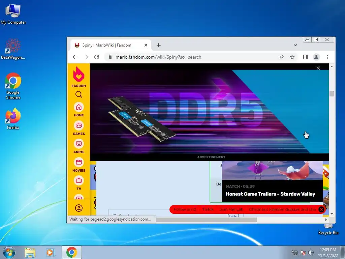The height and width of the screenshot is (259, 345).
Task: Open Windows Media Player from taskbar
Action: click(x=51, y=252)
